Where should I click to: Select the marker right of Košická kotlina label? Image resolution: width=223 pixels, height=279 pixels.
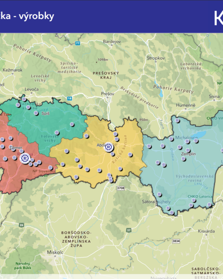click(130, 154)
